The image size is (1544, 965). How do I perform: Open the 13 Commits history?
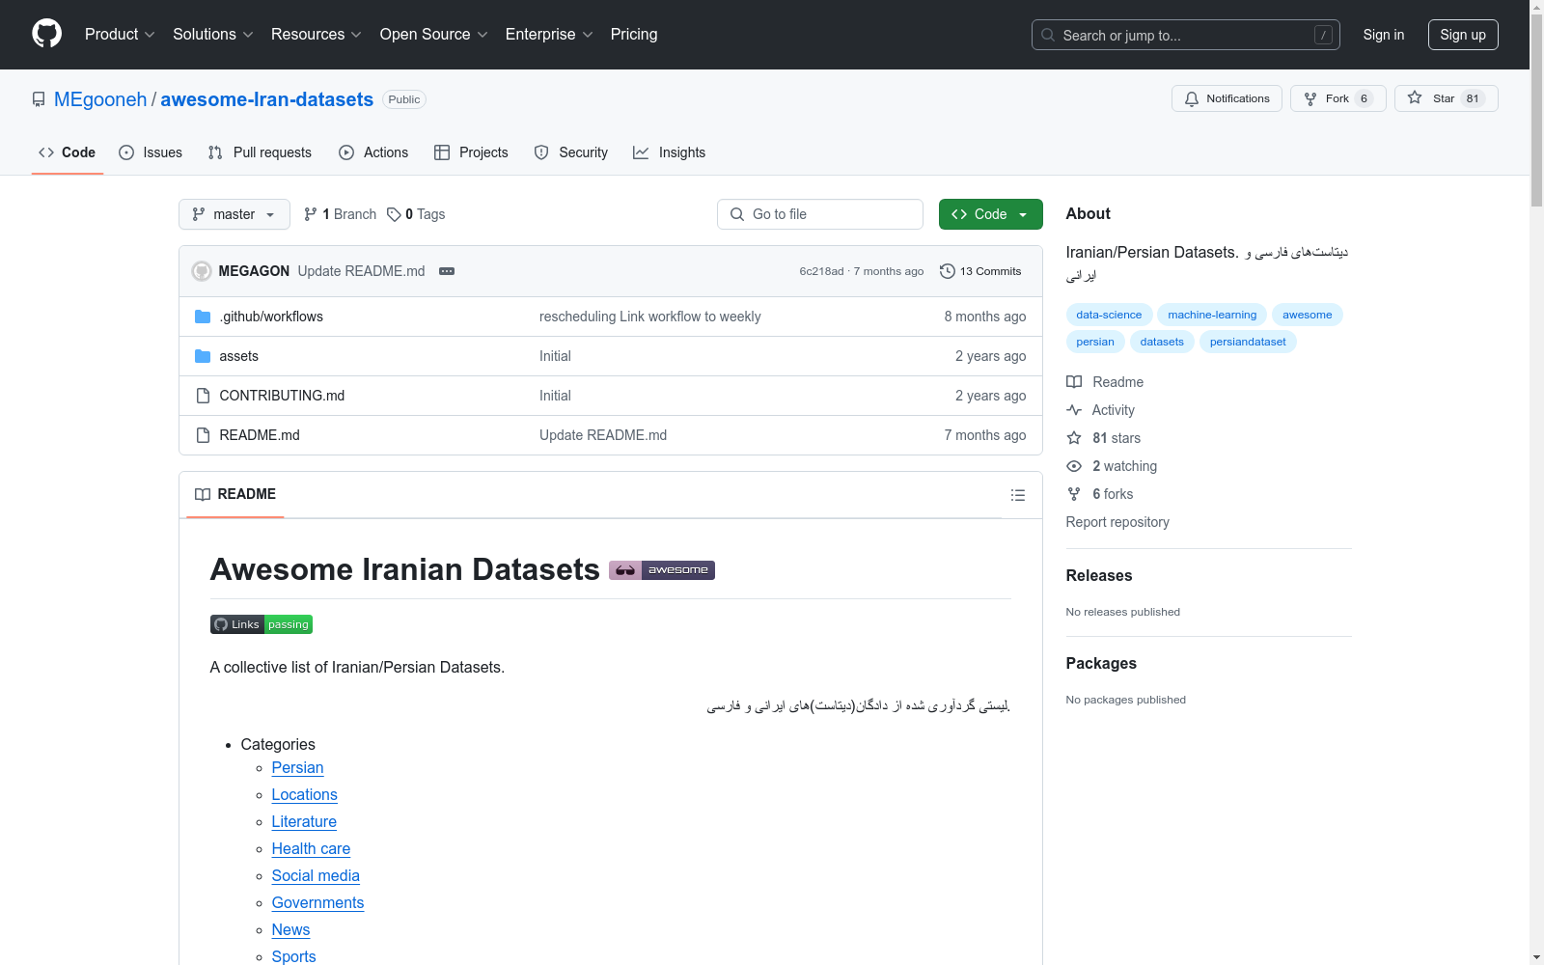pyautogui.click(x=980, y=271)
